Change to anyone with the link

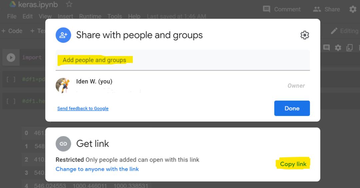97,169
